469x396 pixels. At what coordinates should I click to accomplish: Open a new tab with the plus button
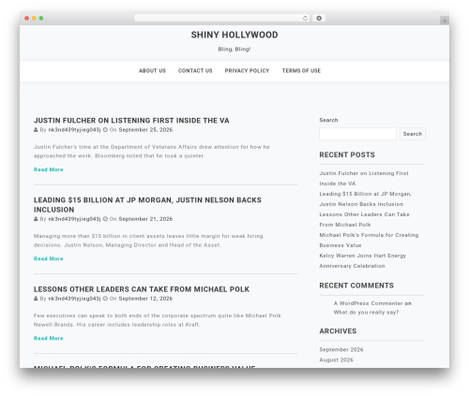tap(445, 21)
